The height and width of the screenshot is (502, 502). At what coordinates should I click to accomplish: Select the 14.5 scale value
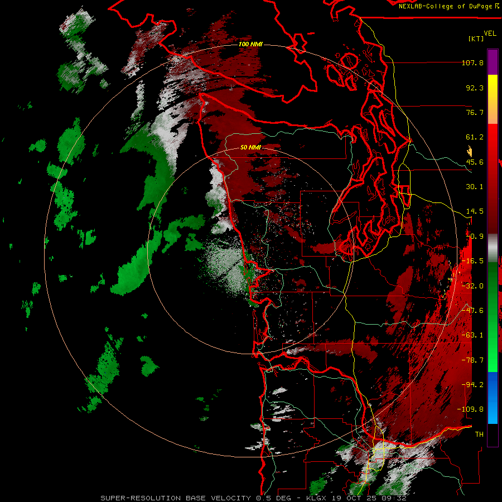tap(475, 211)
